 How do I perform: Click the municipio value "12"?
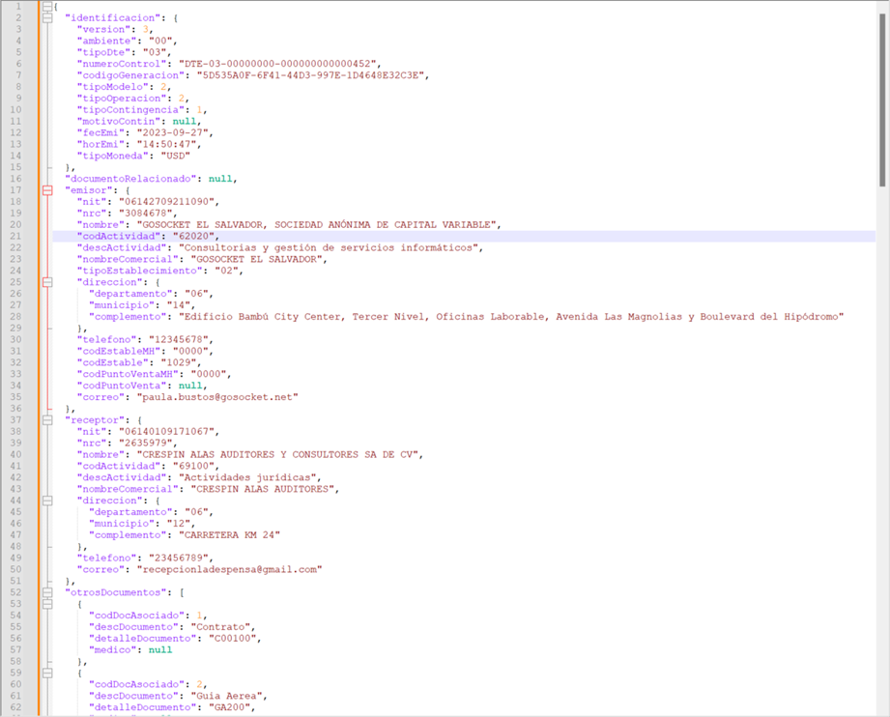pyautogui.click(x=179, y=524)
